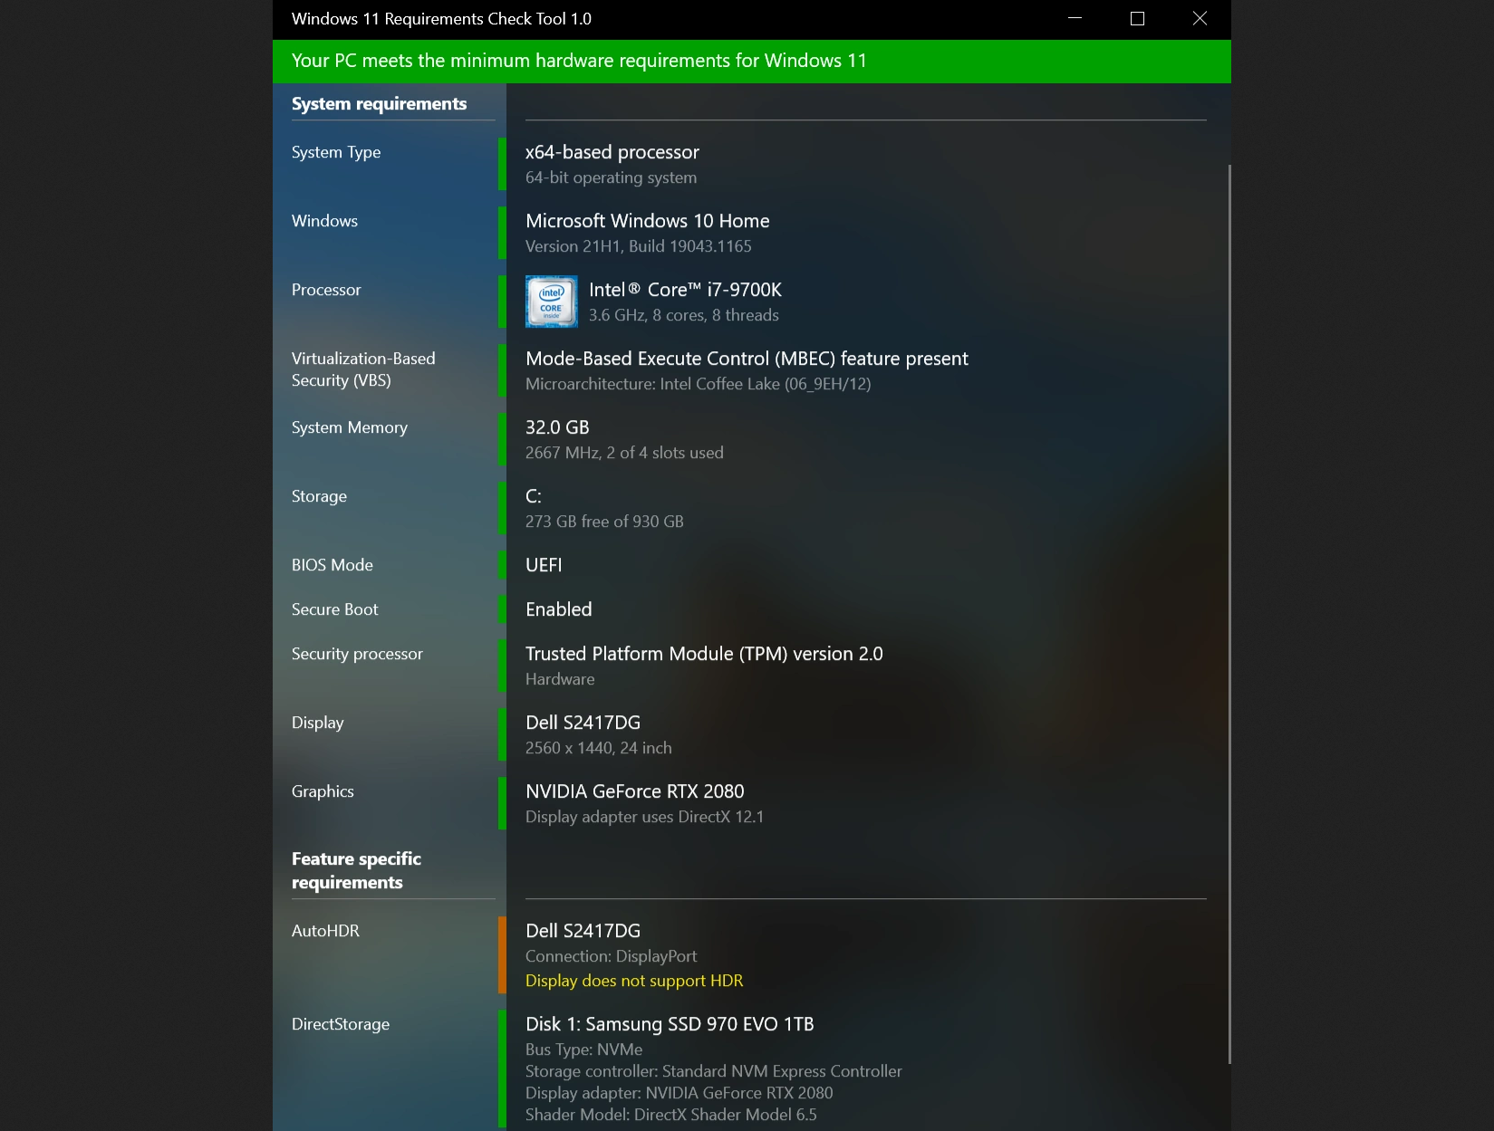
Task: Click '3.6 GHz, 8 cores, 8 threads' detail
Action: [684, 315]
